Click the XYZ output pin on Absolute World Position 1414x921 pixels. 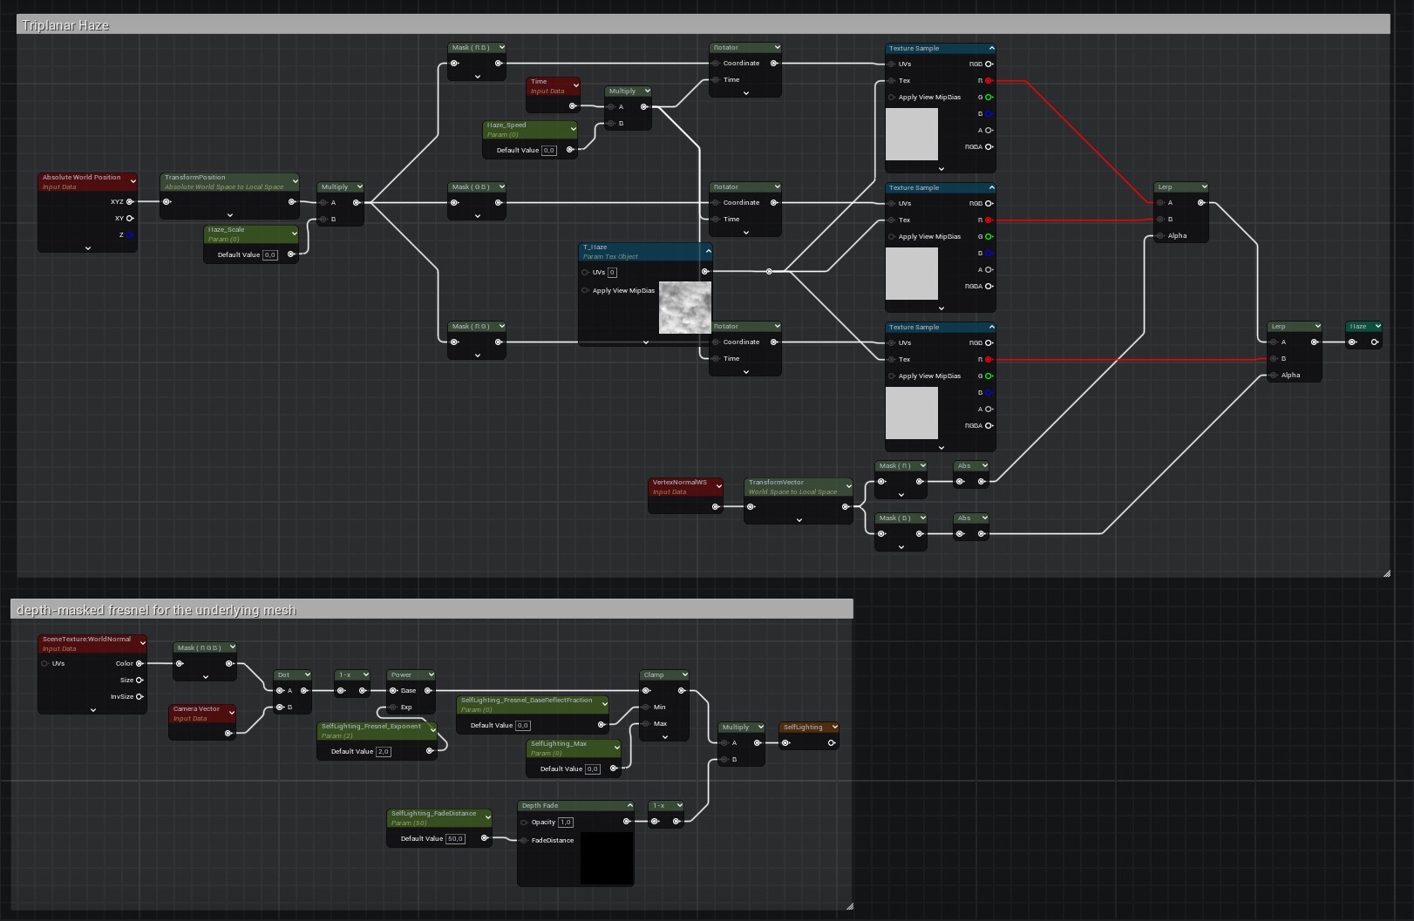click(129, 201)
